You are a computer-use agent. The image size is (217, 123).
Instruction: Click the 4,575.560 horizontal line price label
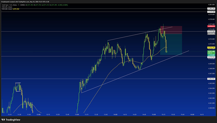click(211, 31)
